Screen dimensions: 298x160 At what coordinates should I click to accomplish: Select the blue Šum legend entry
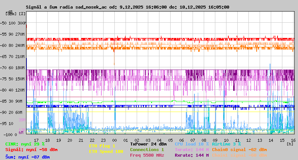(x=28, y=157)
